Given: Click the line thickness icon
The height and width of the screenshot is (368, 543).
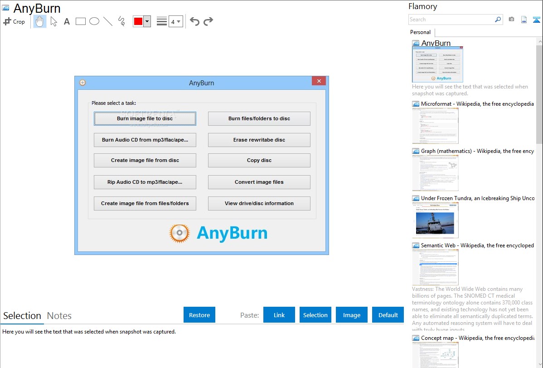Looking at the screenshot, I should point(162,21).
